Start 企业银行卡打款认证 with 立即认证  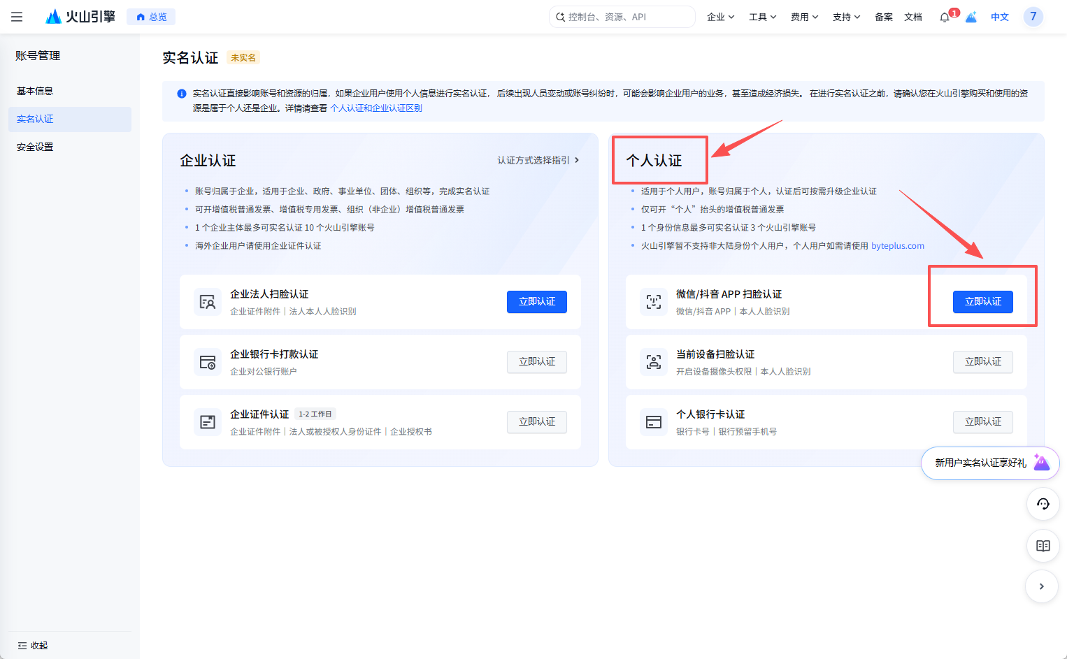click(537, 362)
